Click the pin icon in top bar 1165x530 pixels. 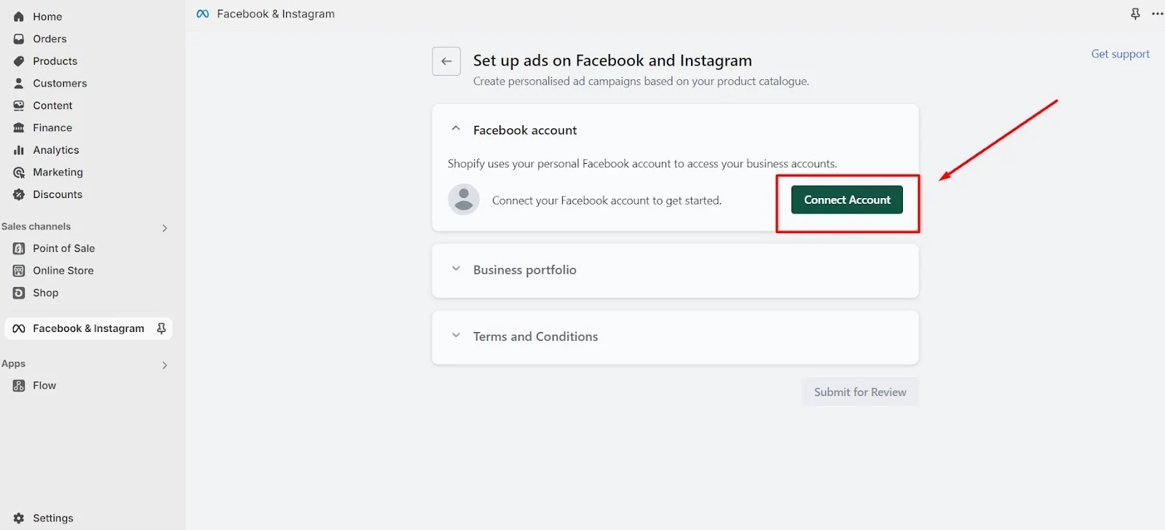[x=1135, y=14]
